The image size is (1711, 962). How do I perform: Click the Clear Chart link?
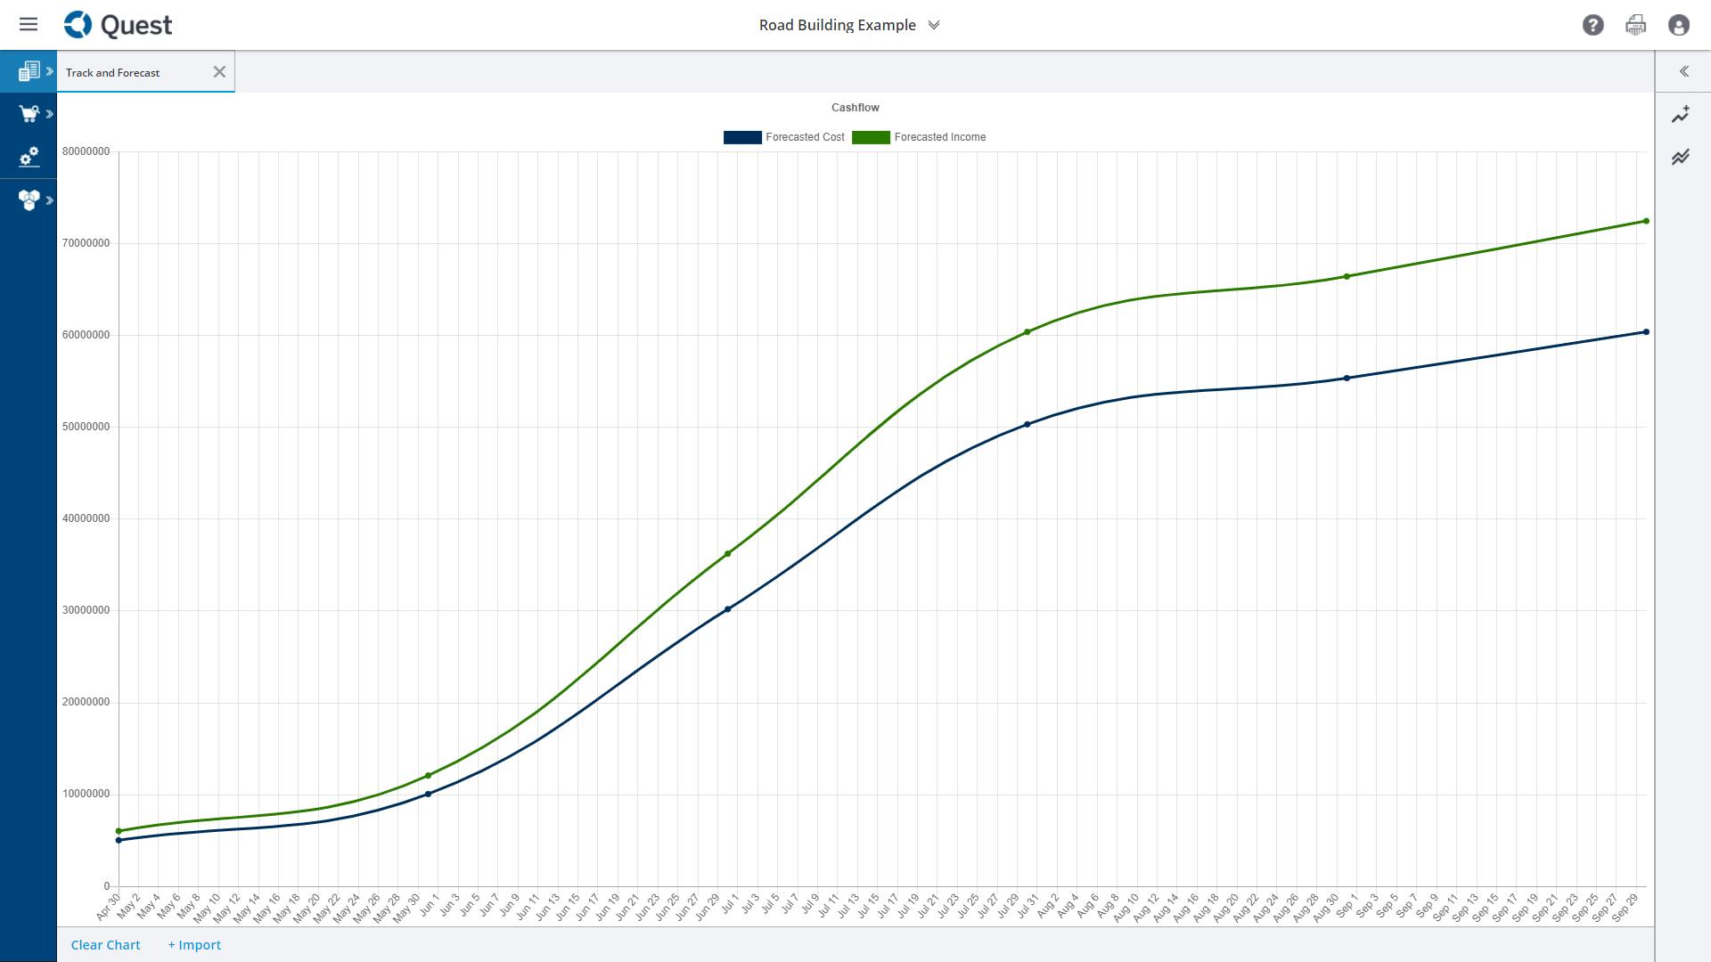click(105, 944)
